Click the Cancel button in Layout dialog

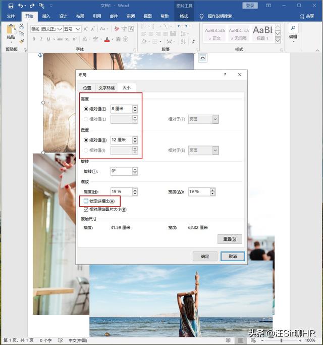click(x=233, y=256)
